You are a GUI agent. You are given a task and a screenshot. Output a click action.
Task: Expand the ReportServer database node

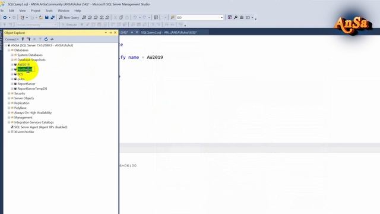[12, 84]
